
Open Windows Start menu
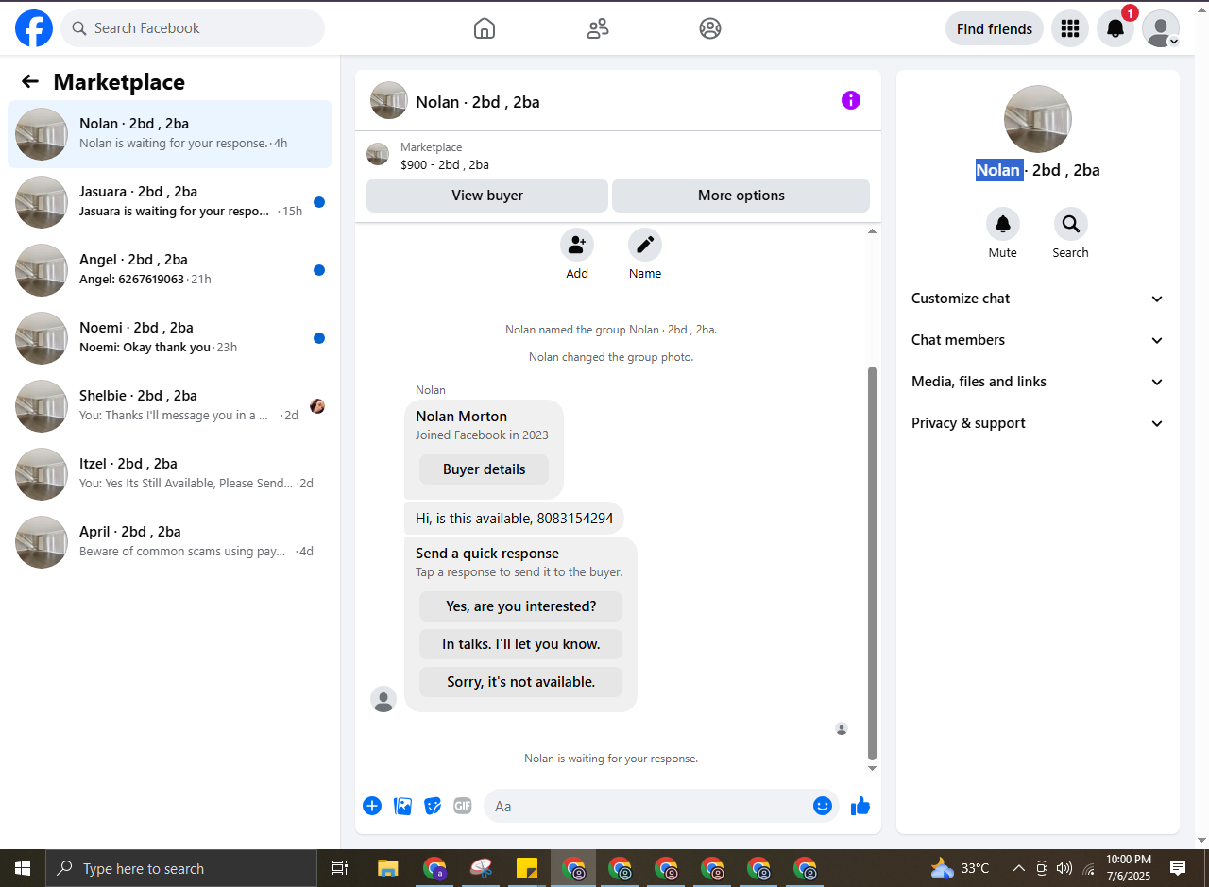(23, 868)
